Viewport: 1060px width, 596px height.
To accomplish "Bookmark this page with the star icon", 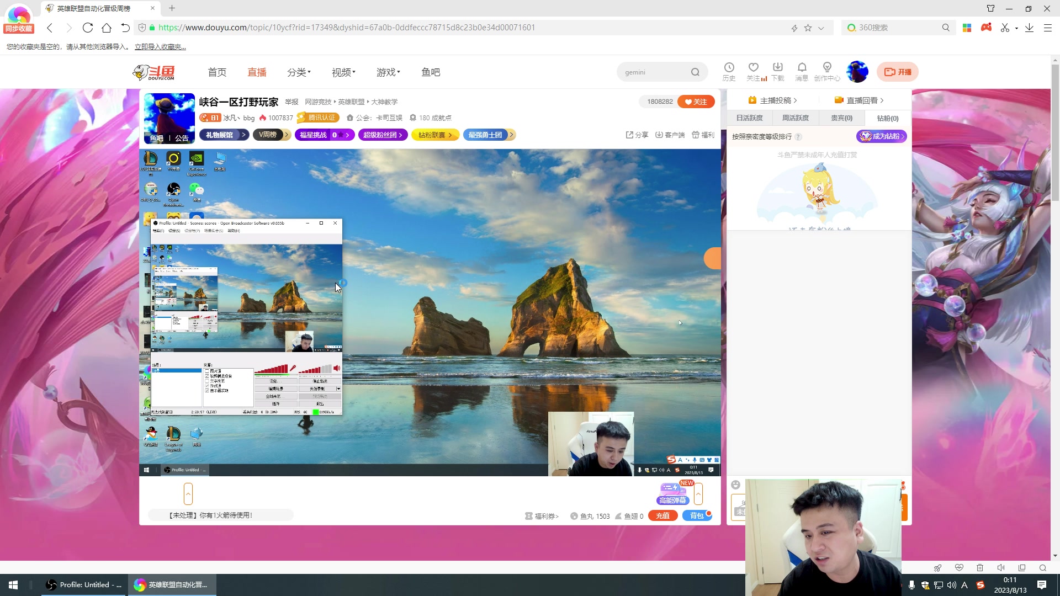I will (x=808, y=28).
